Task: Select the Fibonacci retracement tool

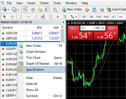Action: (x=50, y=17)
